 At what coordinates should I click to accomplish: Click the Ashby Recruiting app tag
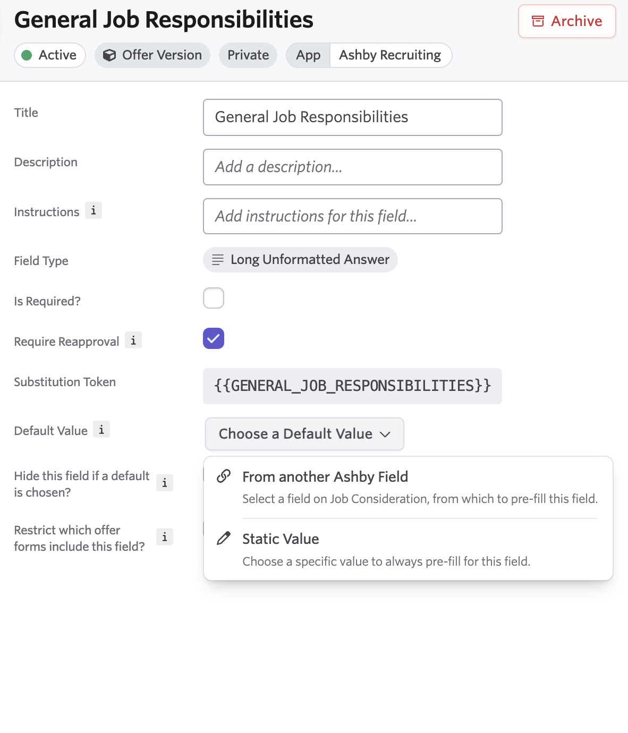390,55
